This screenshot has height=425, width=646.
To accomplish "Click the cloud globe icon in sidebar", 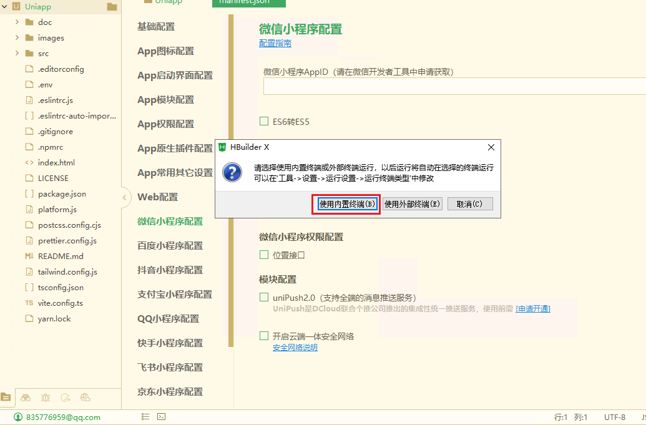I will (86, 397).
